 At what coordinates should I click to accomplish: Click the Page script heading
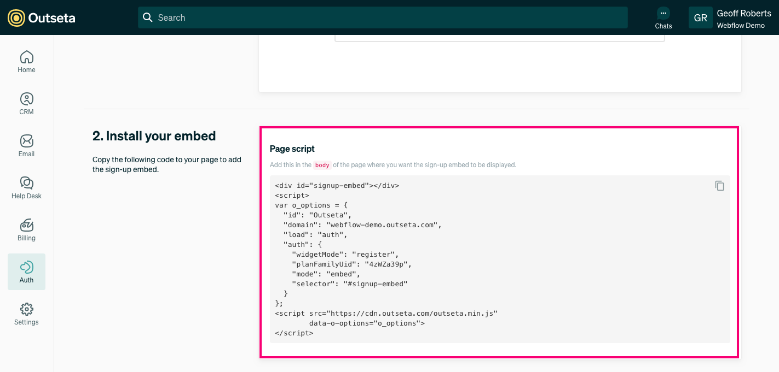click(291, 149)
